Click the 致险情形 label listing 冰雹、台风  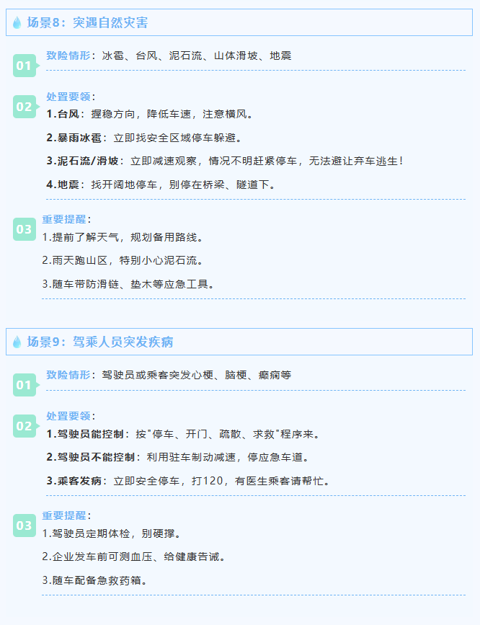(68, 56)
